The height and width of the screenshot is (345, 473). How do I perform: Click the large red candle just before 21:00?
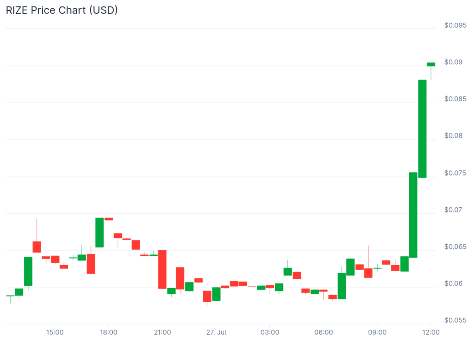pyautogui.click(x=162, y=269)
